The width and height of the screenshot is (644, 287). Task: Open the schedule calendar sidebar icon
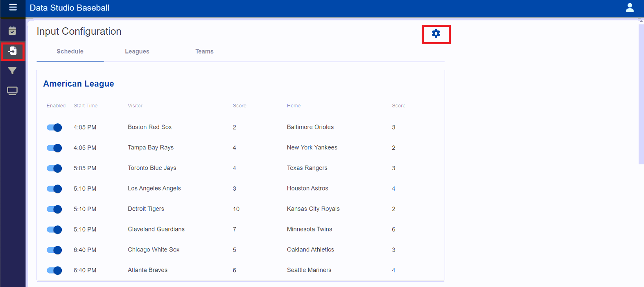pos(12,31)
